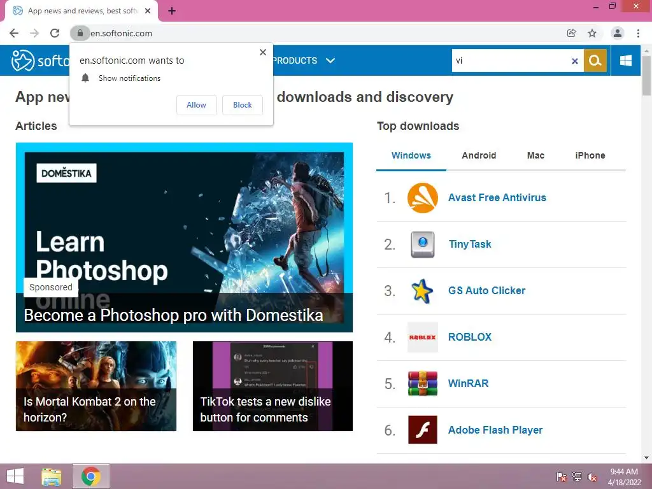652x489 pixels.
Task: Click the GS Auto Clicker star icon
Action: coord(422,291)
